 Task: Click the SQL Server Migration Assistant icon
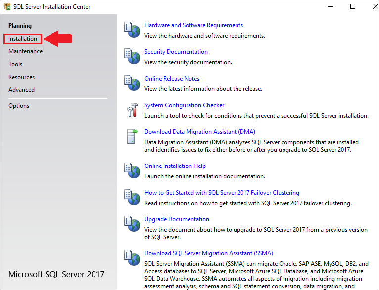[132, 258]
